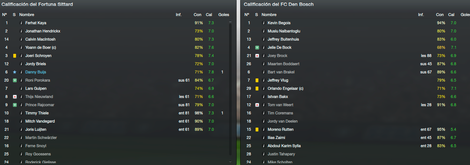The width and height of the screenshot is (470, 165).
Task: Open Orlando Engelaar (c) player profile
Action: pos(285,88)
